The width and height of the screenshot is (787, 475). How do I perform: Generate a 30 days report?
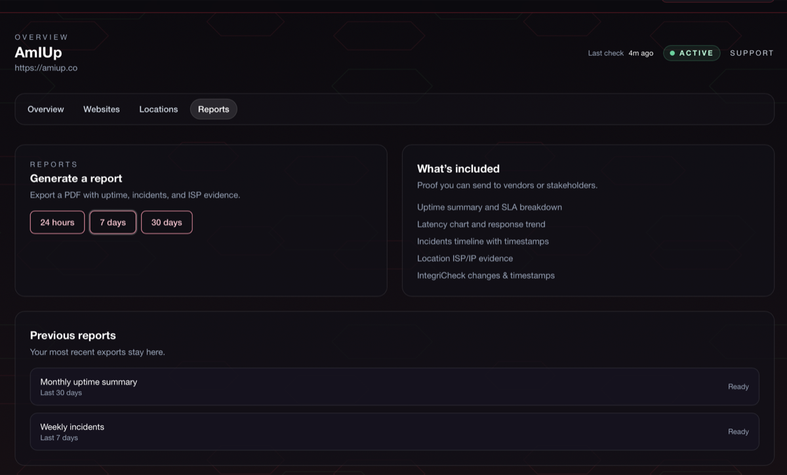pyautogui.click(x=167, y=222)
